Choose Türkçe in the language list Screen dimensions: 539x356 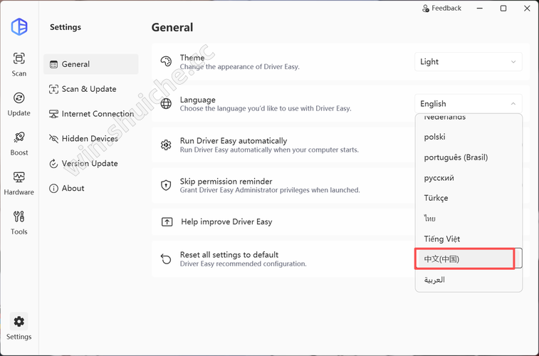click(436, 198)
